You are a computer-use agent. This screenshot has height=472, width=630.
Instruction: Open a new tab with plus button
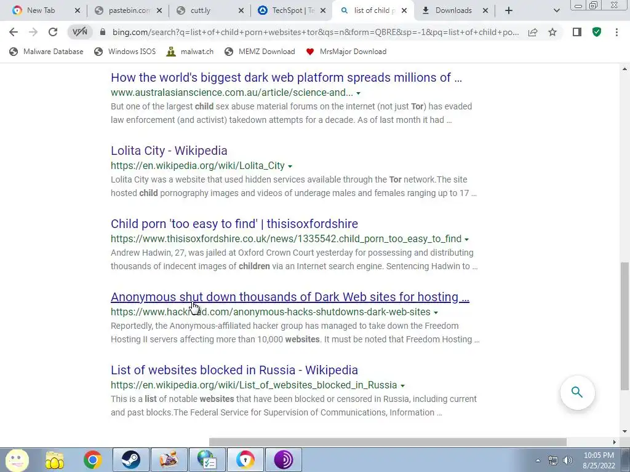509,10
